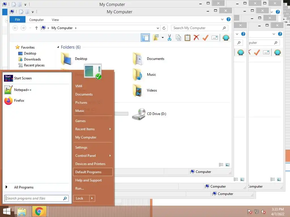290x217 pixels.
Task: Click the Windows Start button on taskbar
Action: 7,211
